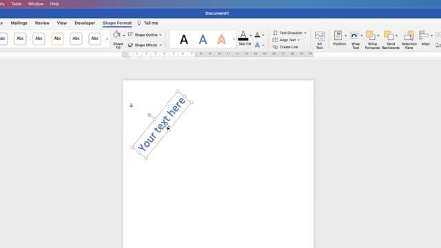Screen dimensions: 441x248
Task: Click the Bring Forwards icon
Action: click(x=371, y=35)
